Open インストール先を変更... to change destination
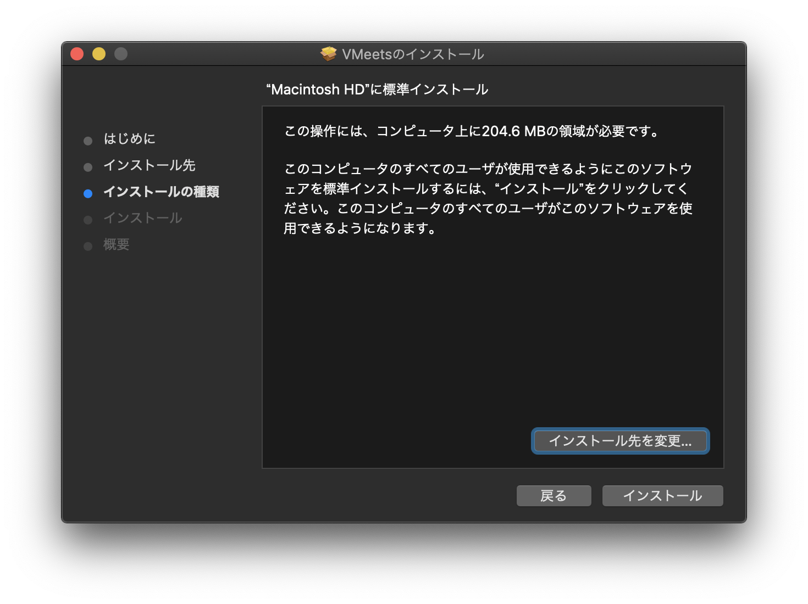The width and height of the screenshot is (808, 604). pyautogui.click(x=620, y=441)
